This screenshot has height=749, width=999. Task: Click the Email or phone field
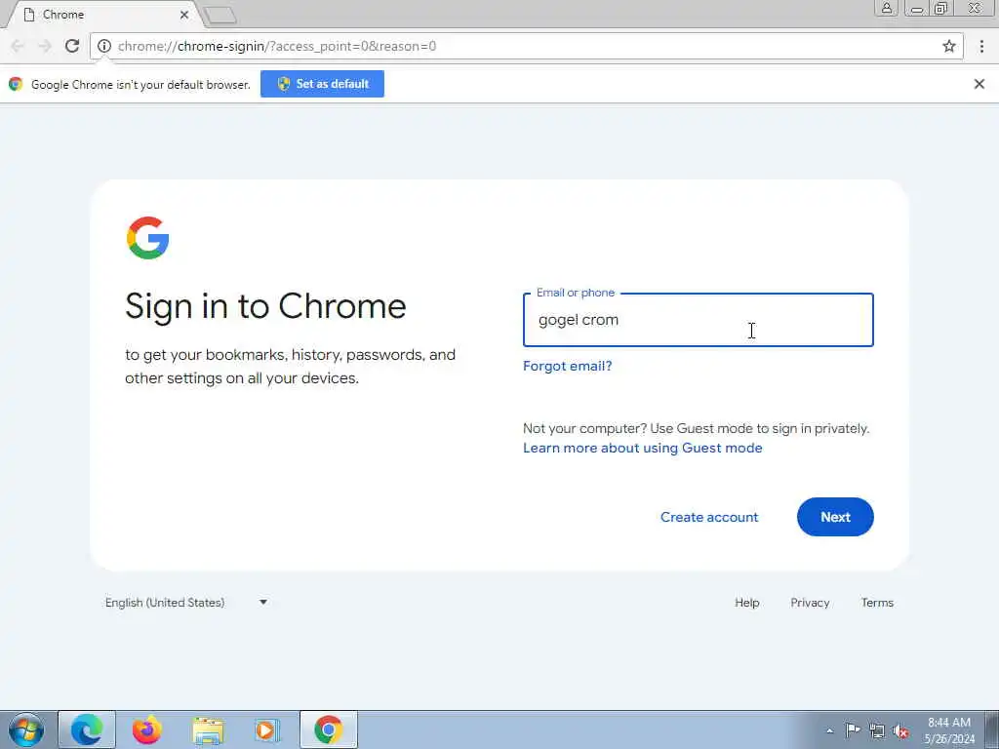pos(698,320)
